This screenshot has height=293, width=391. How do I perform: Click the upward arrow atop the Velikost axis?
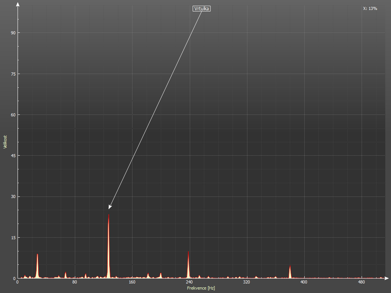coord(18,4)
